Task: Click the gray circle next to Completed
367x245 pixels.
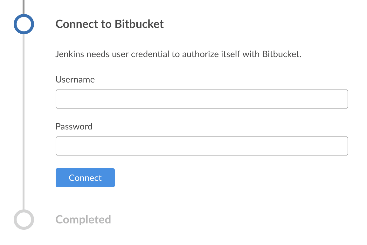Action: point(24,219)
